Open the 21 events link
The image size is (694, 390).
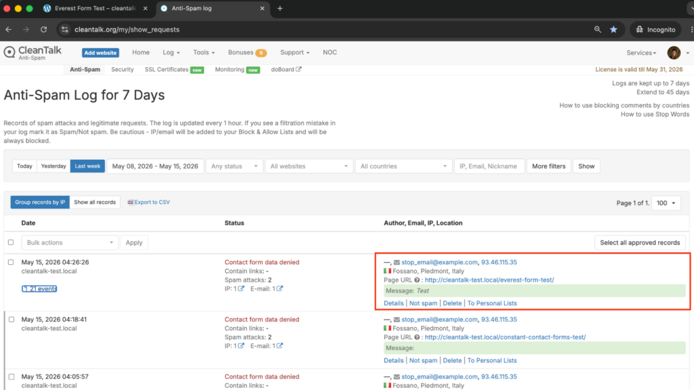[x=39, y=288]
